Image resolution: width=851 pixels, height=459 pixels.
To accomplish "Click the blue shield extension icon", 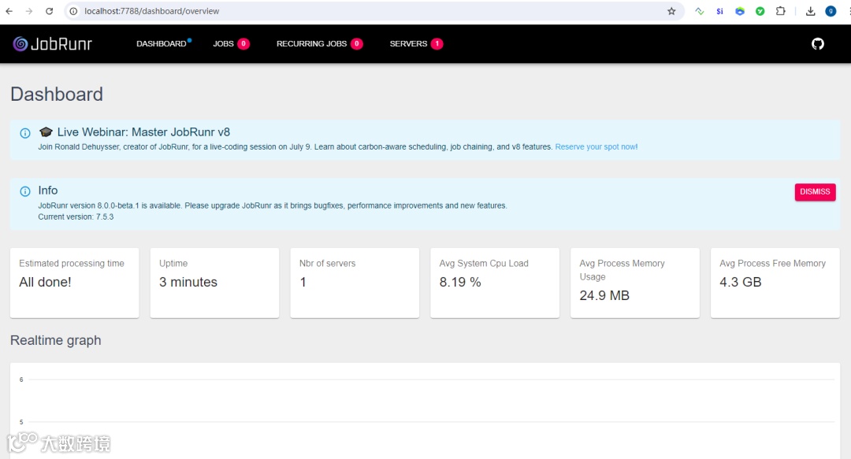I will point(740,11).
